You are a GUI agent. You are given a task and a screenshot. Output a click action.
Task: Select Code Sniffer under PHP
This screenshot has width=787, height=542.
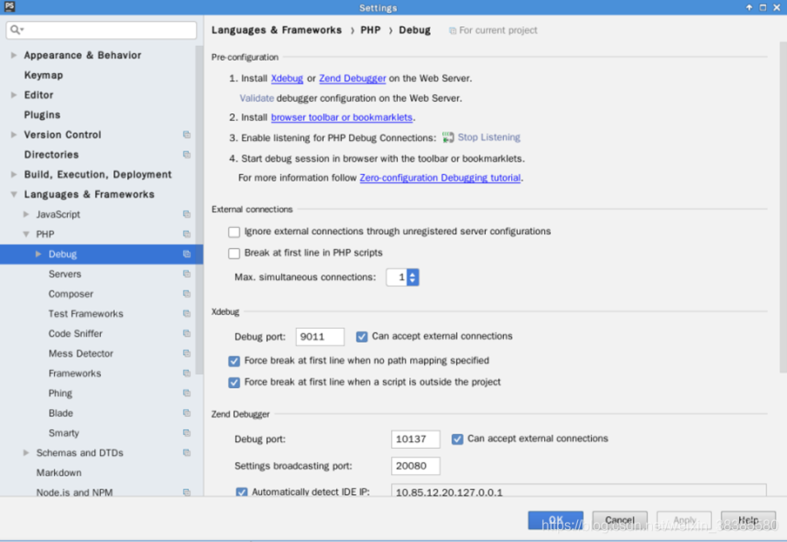point(75,333)
